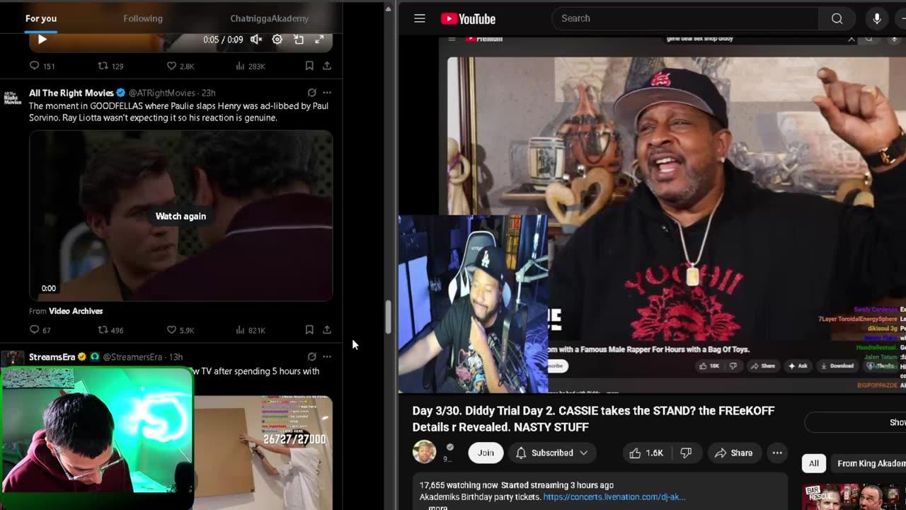Like the livestream with 1.6K likes

646,453
